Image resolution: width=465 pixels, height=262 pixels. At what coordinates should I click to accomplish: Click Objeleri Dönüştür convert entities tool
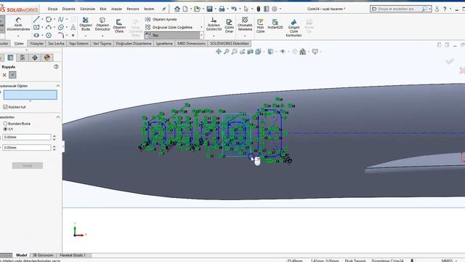tap(102, 24)
